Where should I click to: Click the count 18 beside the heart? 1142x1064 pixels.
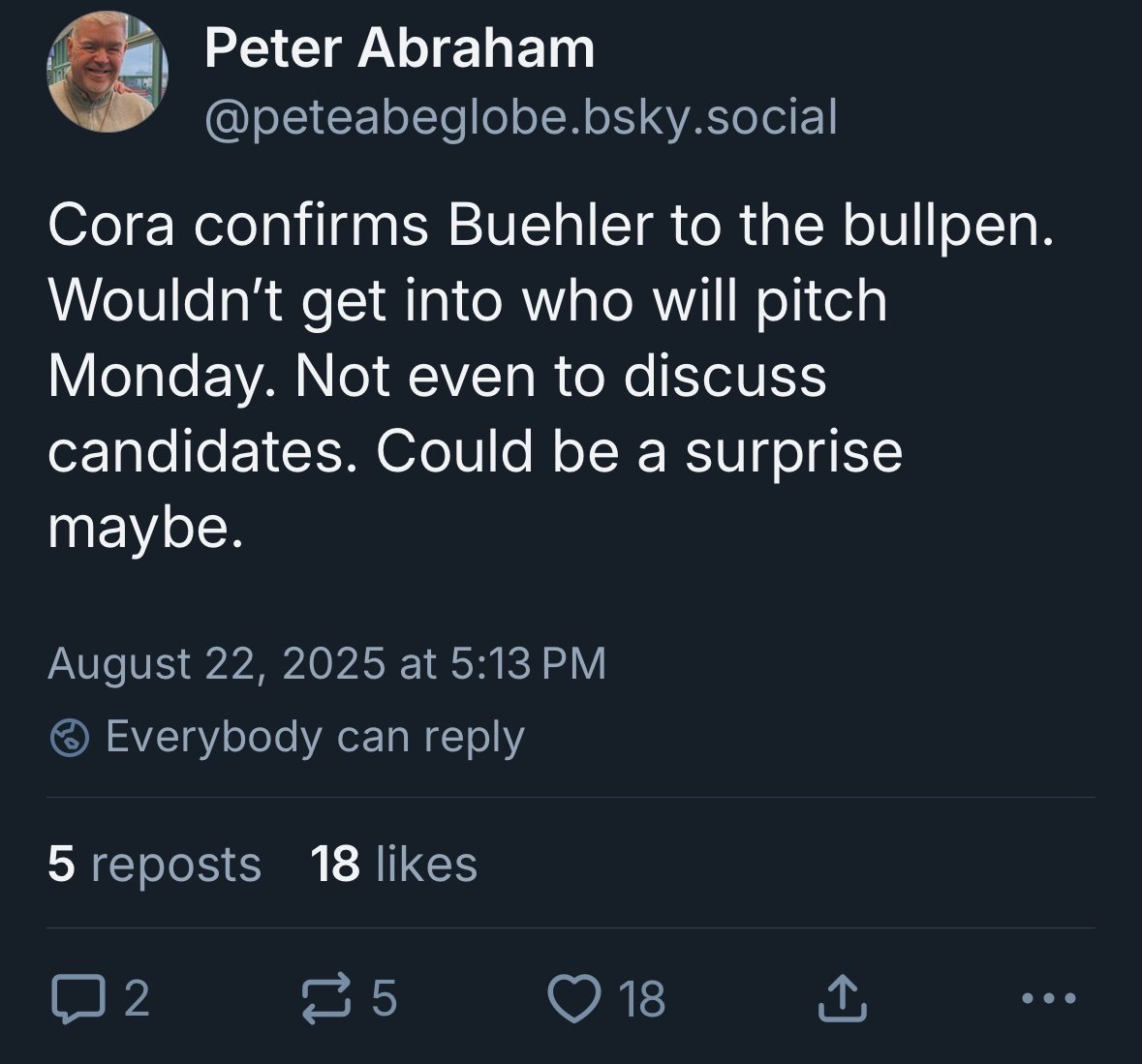tap(643, 999)
